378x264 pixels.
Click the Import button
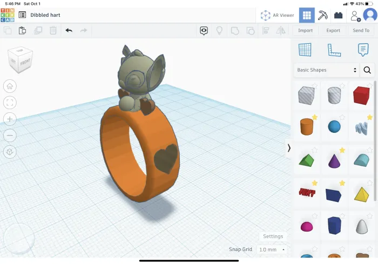(x=305, y=30)
